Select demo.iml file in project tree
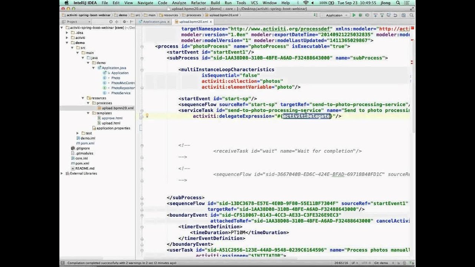 85,138
